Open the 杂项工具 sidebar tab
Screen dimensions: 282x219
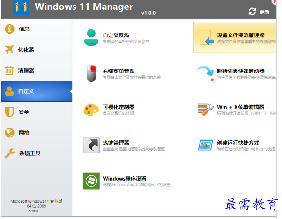(37, 153)
